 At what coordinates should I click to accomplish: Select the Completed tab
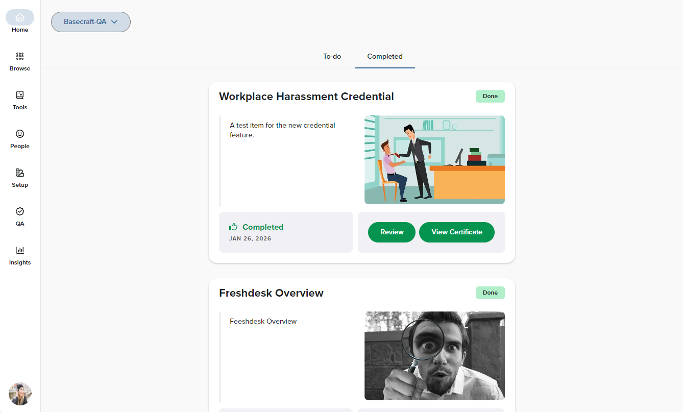[x=385, y=56]
